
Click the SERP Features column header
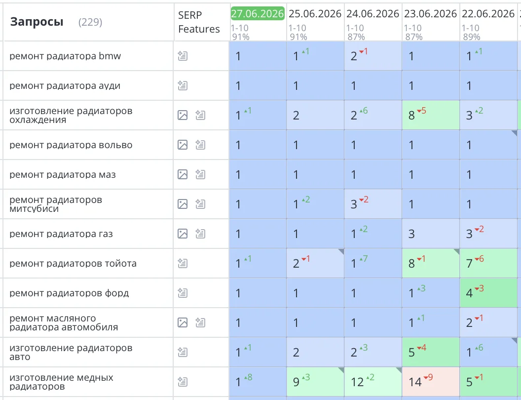pyautogui.click(x=199, y=22)
